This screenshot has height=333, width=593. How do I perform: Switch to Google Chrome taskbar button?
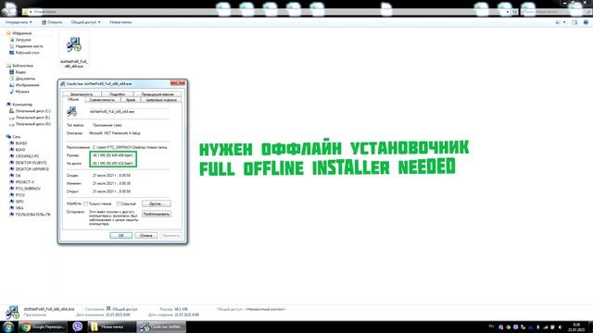(44, 327)
